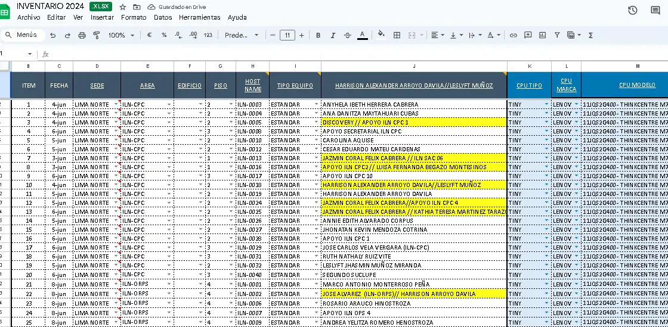Rename the INVENTARIO 2024 document title
Screen dimensions: 668x327
coord(50,7)
